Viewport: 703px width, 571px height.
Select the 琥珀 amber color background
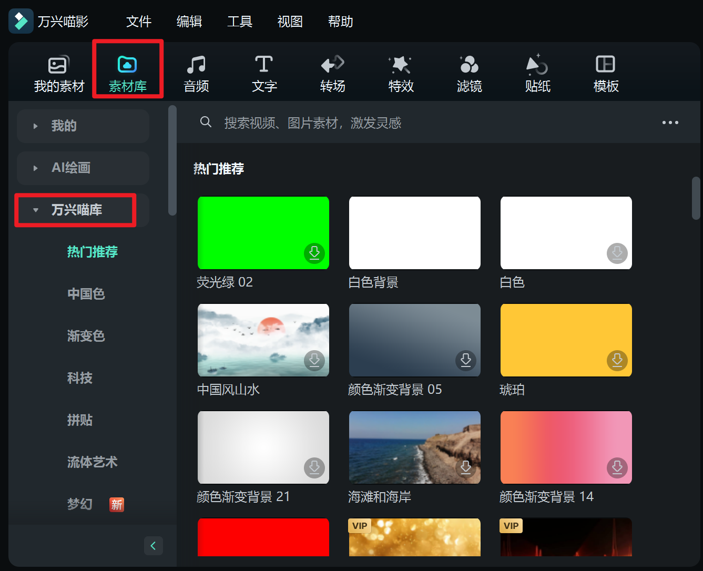pos(566,340)
